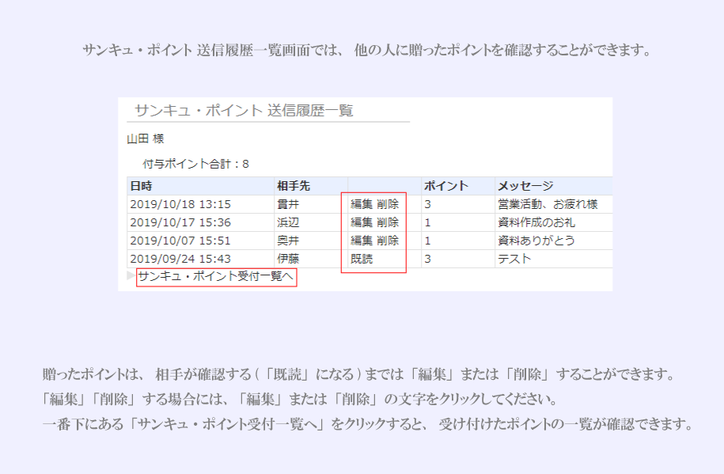Click point value 3 in 貫井 row
This screenshot has height=474, width=724.
(427, 204)
